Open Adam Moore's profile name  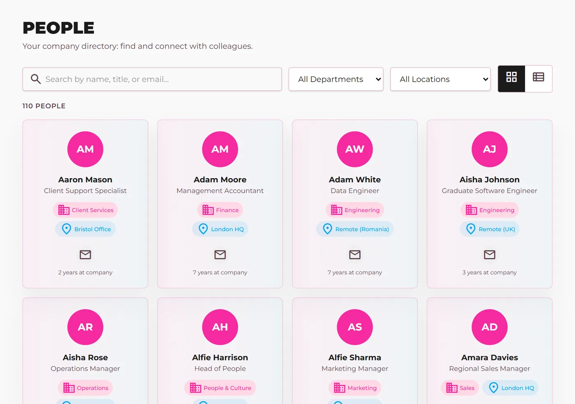coord(220,179)
